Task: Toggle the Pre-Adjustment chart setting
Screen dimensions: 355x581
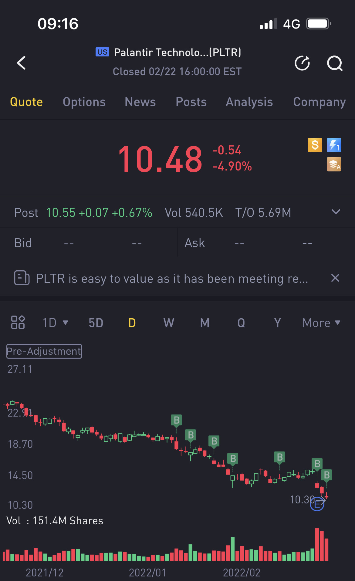Action: tap(44, 351)
